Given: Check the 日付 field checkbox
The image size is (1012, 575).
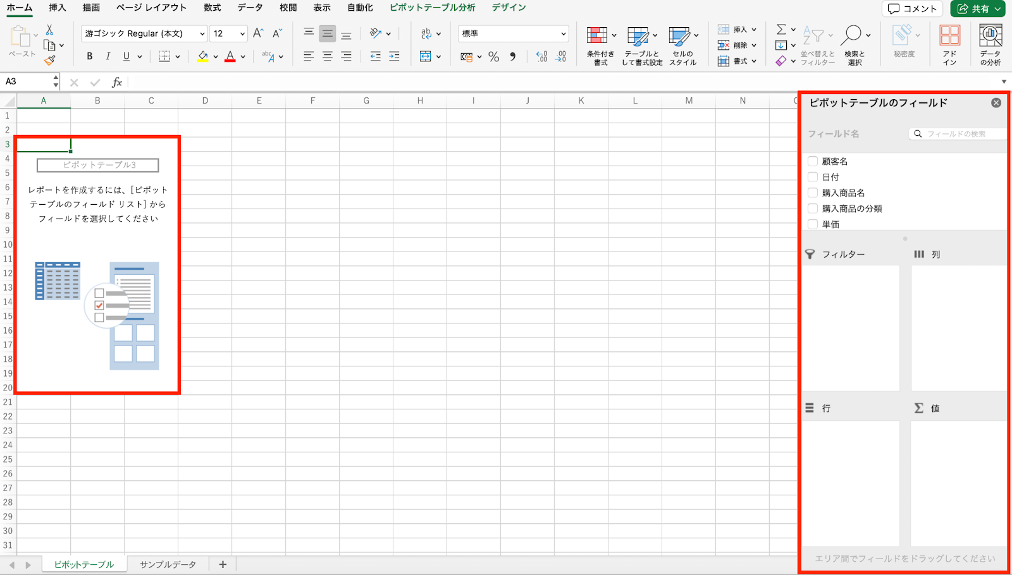Looking at the screenshot, I should click(x=813, y=177).
